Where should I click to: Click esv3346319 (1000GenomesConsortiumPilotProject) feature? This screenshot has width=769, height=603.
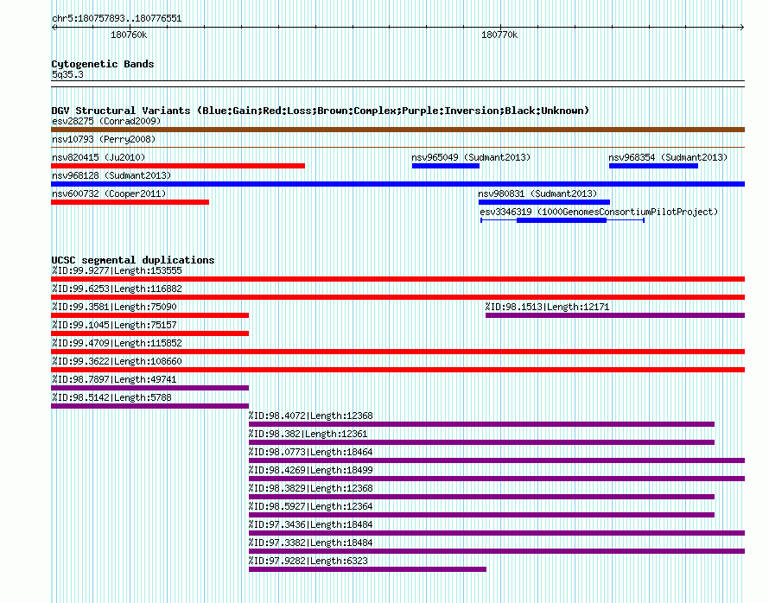tap(562, 220)
